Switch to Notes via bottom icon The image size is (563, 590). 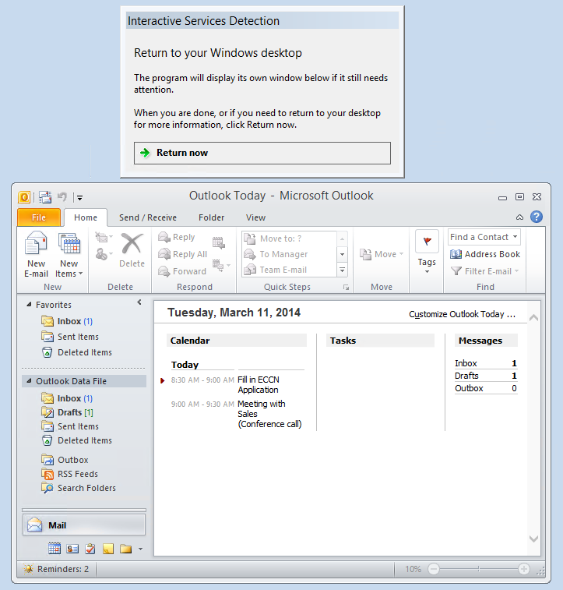point(108,549)
